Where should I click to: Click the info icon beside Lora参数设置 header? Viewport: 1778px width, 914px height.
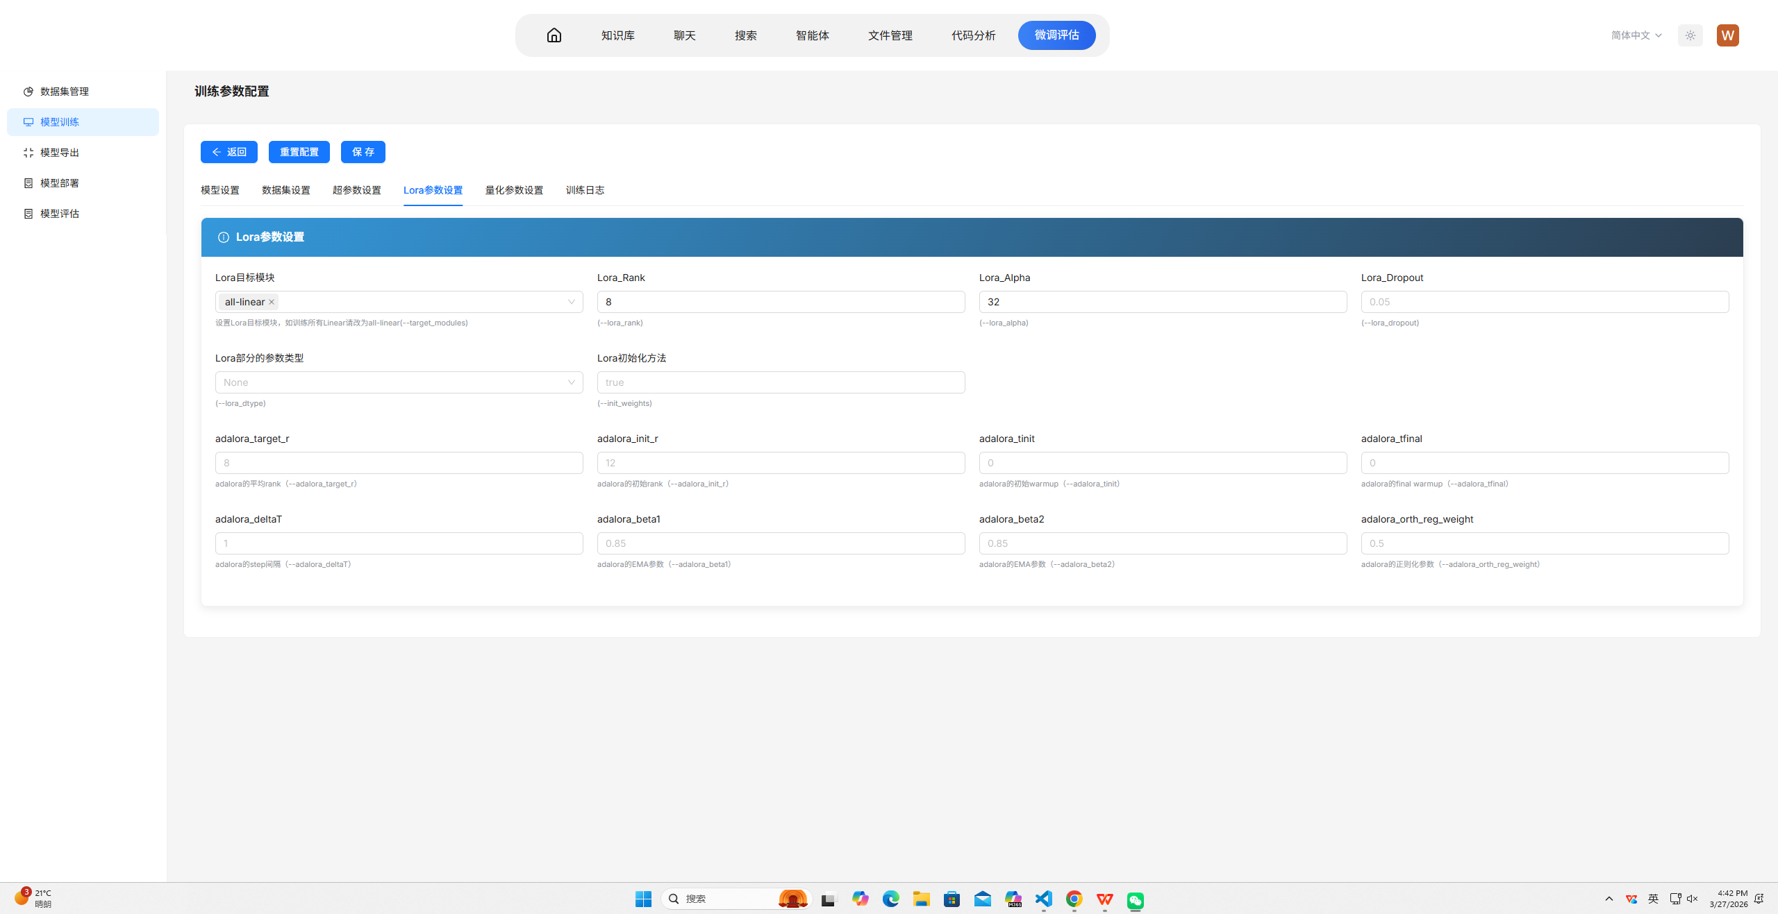(224, 237)
